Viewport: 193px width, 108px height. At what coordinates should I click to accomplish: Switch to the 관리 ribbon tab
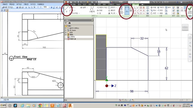(x=90, y=4)
